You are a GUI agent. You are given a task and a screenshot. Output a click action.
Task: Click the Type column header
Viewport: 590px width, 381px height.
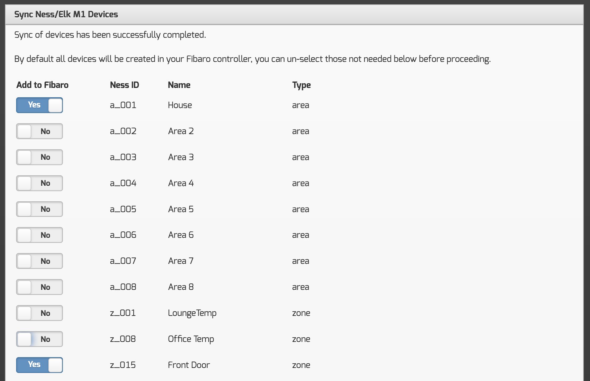tap(301, 85)
